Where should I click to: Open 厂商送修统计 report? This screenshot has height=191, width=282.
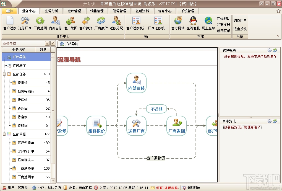pyautogui.click(x=158, y=23)
